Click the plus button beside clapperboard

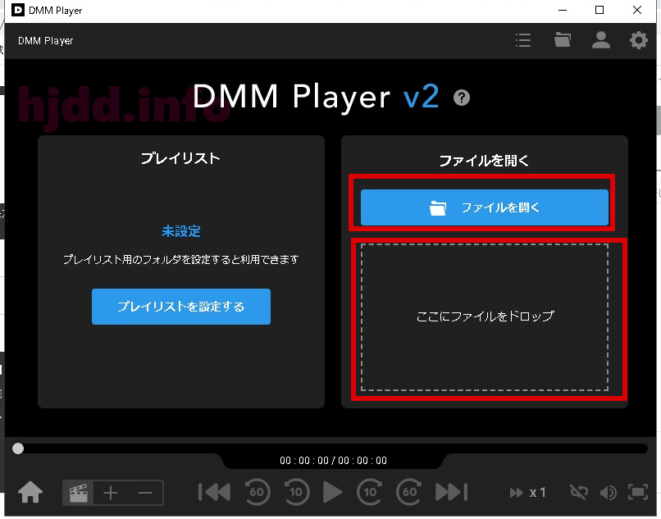(111, 493)
